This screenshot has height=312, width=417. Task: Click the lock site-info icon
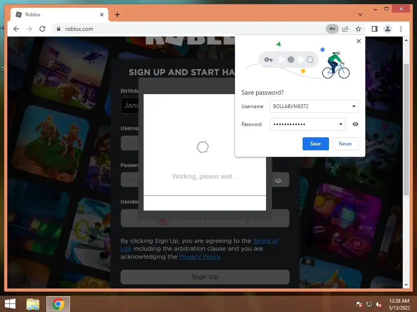tap(59, 29)
